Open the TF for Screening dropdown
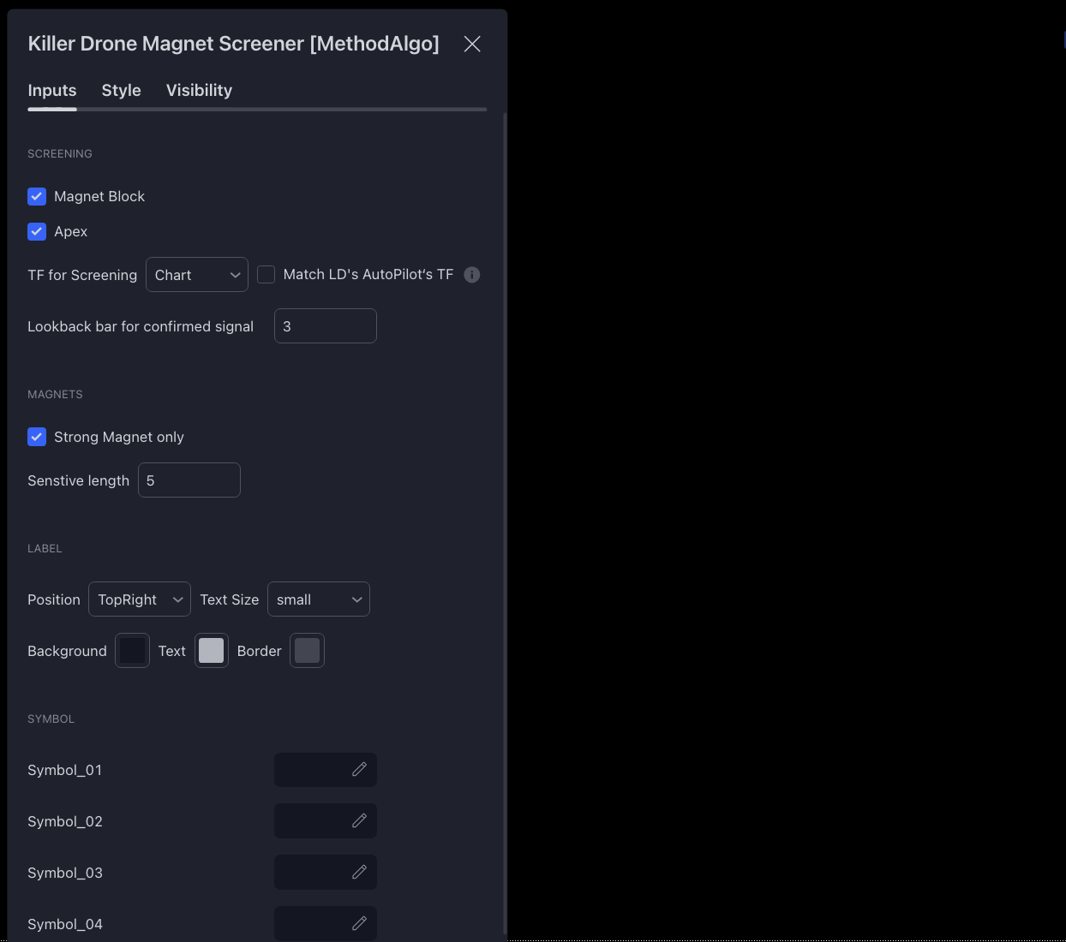The image size is (1066, 942). (x=197, y=275)
